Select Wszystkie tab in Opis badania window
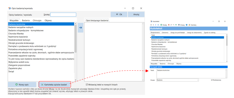234x98 pixels. [14, 21]
